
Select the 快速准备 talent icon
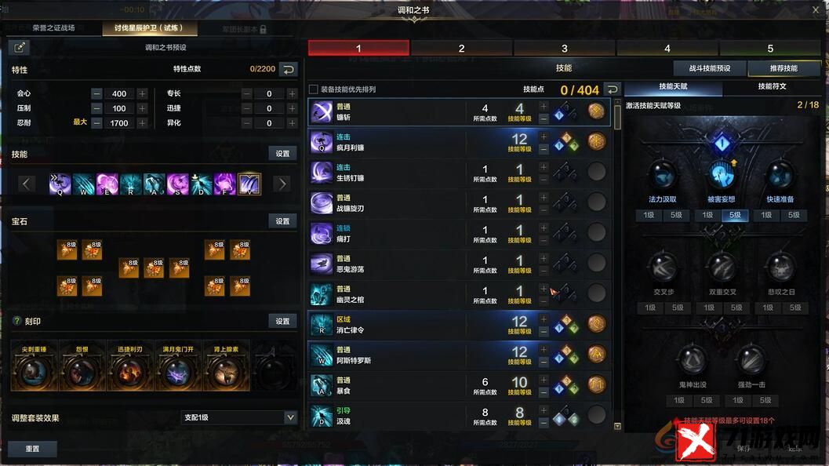[780, 176]
